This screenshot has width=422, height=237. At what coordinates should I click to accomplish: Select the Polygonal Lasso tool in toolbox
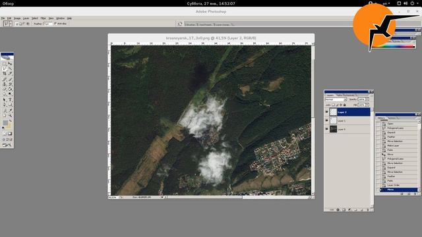[x=5, y=68]
